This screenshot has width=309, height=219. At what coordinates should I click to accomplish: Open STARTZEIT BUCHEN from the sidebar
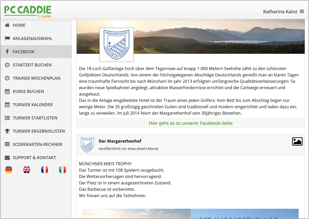(36, 65)
